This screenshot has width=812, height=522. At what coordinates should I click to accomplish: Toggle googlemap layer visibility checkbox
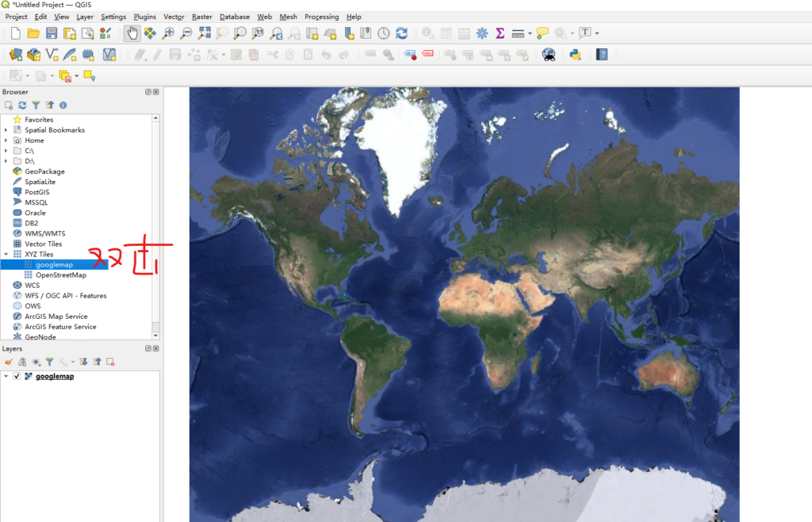pyautogui.click(x=17, y=376)
